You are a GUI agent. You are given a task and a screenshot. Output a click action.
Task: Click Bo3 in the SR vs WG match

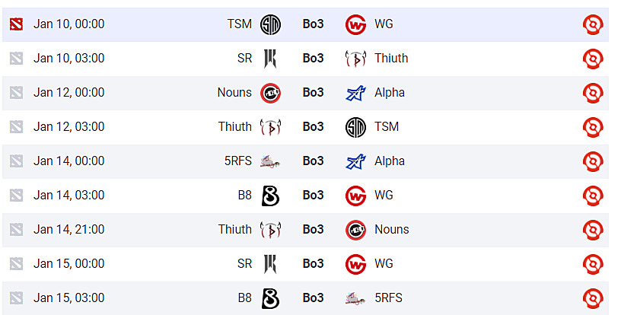pos(313,264)
